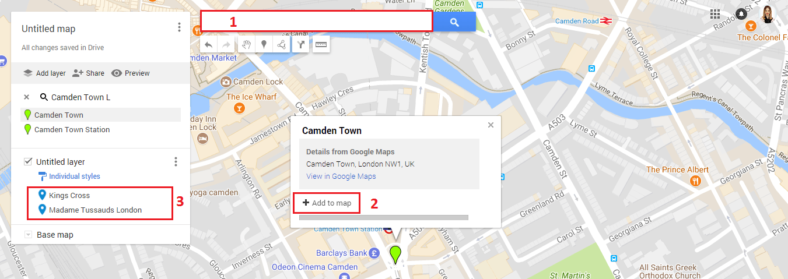Image resolution: width=788 pixels, height=279 pixels.
Task: Expand the Base map section
Action: tap(28, 235)
